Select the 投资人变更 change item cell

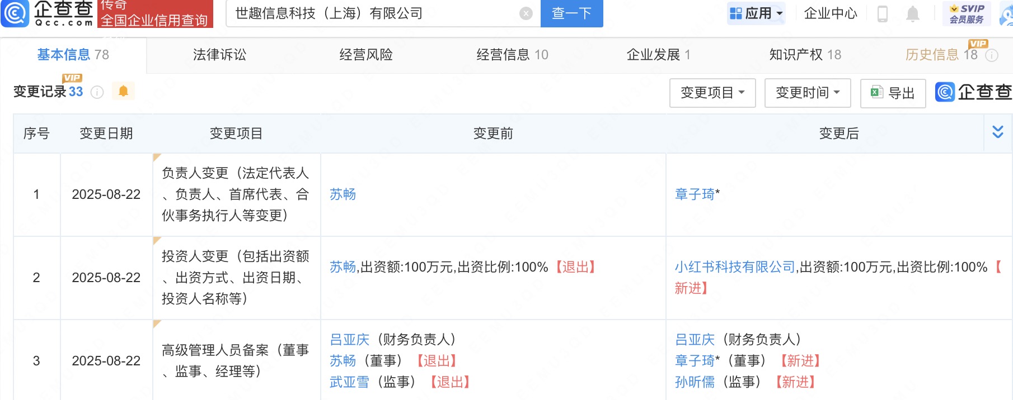point(236,278)
